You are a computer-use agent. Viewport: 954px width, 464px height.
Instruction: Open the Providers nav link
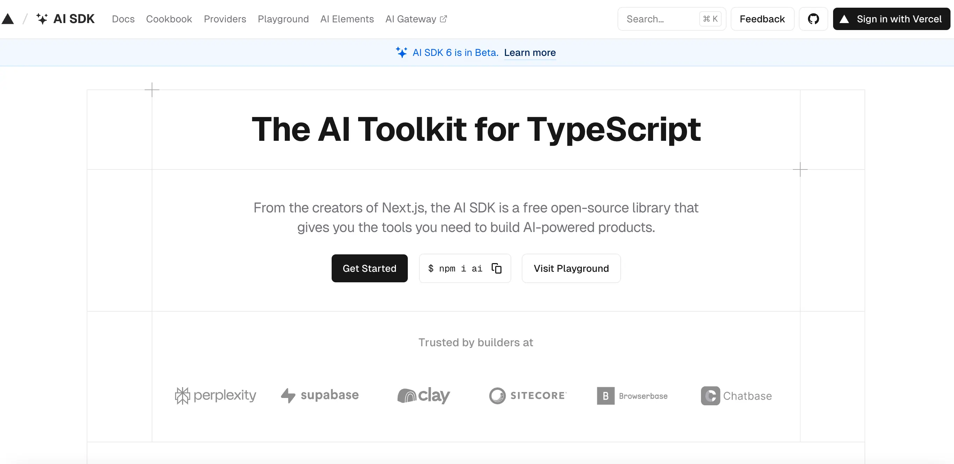point(225,19)
